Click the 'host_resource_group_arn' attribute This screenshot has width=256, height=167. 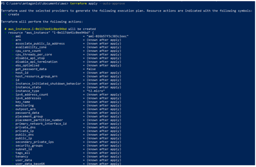[x=37, y=76]
